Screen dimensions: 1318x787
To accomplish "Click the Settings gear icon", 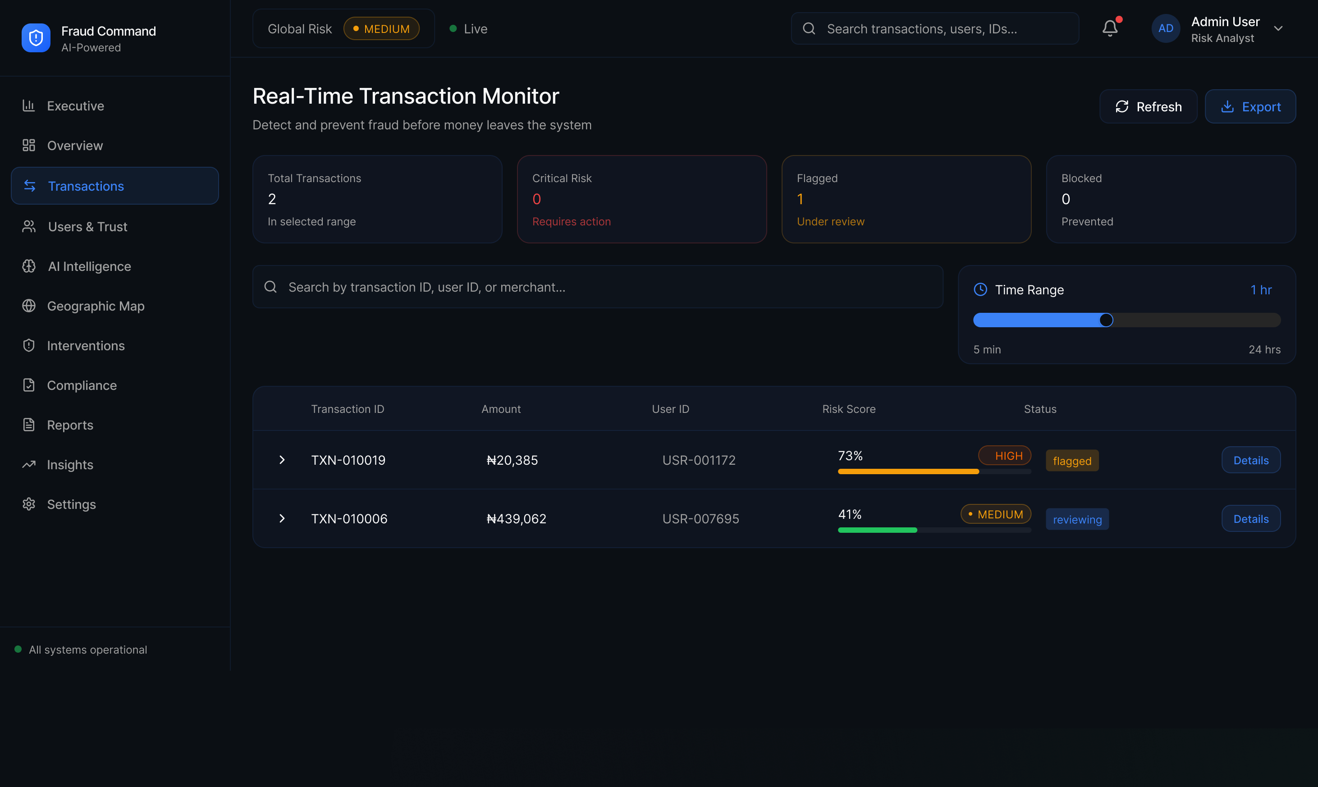I will tap(29, 504).
